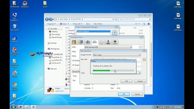
Task: Open the Mouse tab in Configure PCem
Action: (102, 42)
